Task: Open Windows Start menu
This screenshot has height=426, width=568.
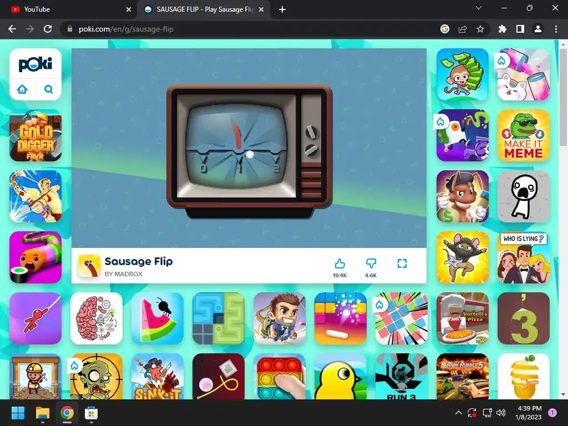Action: [x=18, y=413]
